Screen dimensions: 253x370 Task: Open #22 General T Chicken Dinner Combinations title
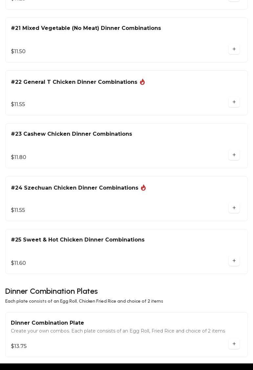pos(74,82)
